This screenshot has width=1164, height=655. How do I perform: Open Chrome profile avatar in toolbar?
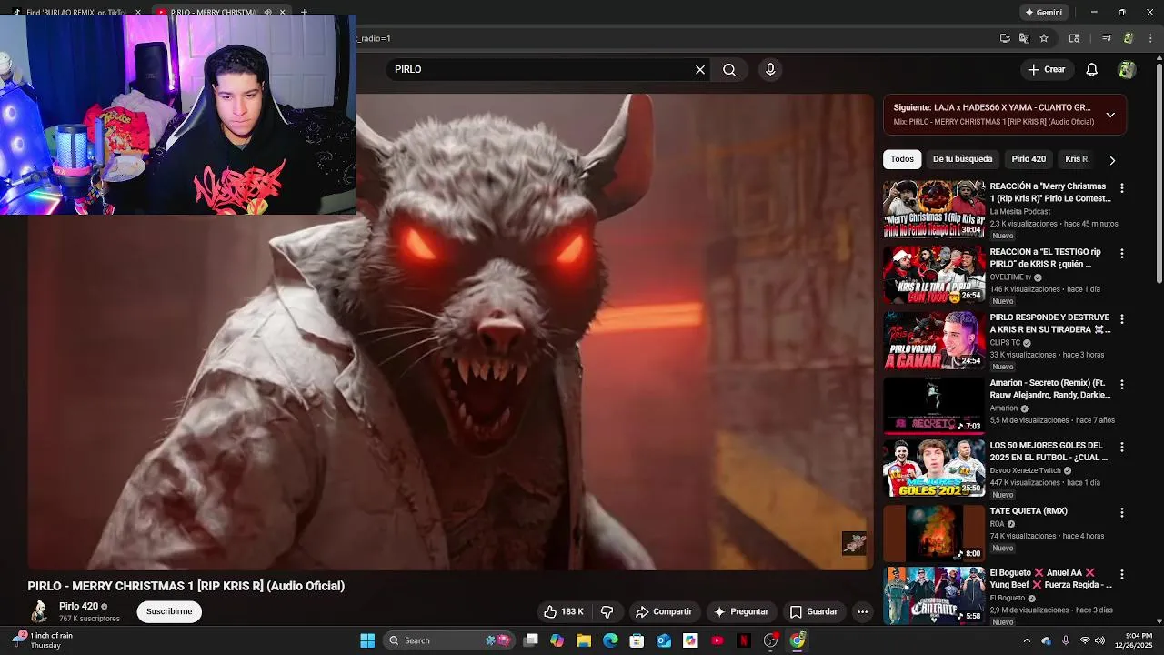coord(1129,38)
